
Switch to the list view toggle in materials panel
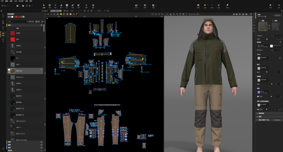point(37,21)
